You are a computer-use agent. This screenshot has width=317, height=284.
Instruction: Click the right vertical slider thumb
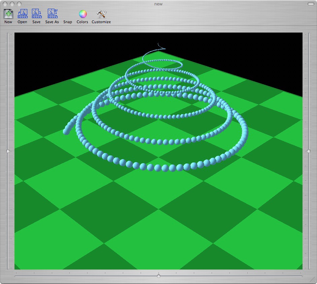pos(309,151)
